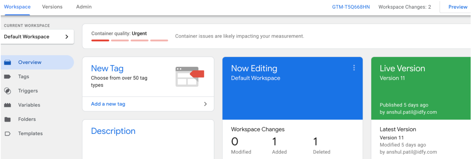Click Modified 5 days ago text
471x159 pixels.
(403, 145)
